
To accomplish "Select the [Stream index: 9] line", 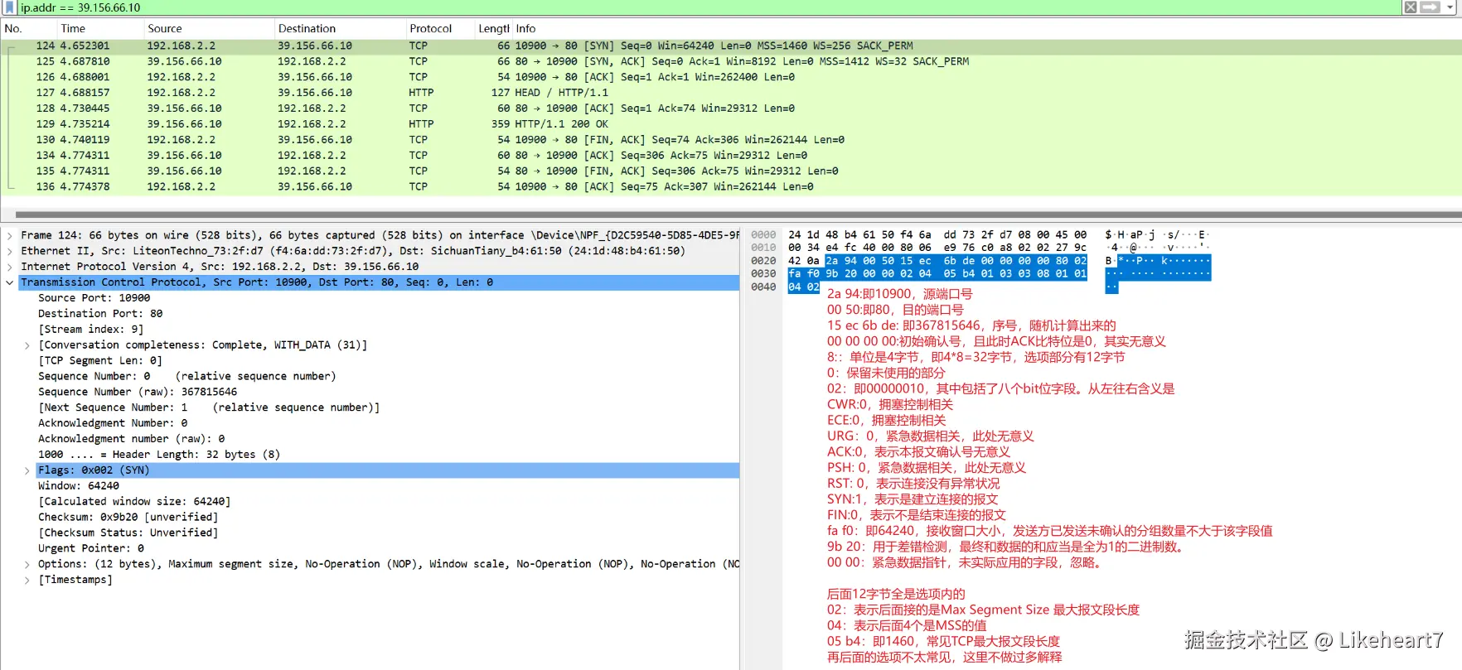I will [90, 330].
